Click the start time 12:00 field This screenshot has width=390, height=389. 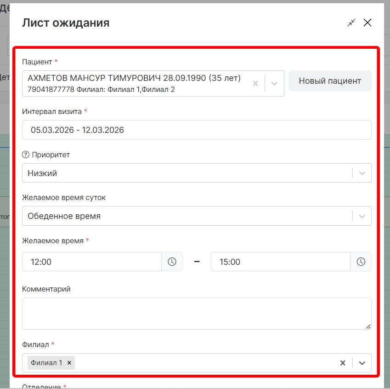[x=92, y=262]
